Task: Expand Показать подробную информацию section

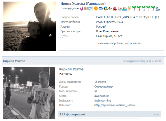Action: click(119, 43)
